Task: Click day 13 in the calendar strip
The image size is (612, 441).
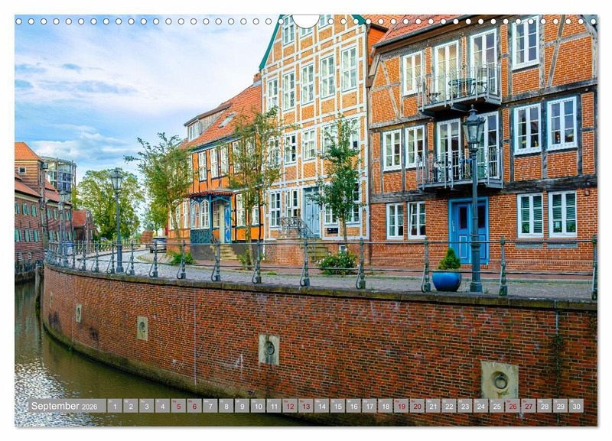Action: [305, 406]
